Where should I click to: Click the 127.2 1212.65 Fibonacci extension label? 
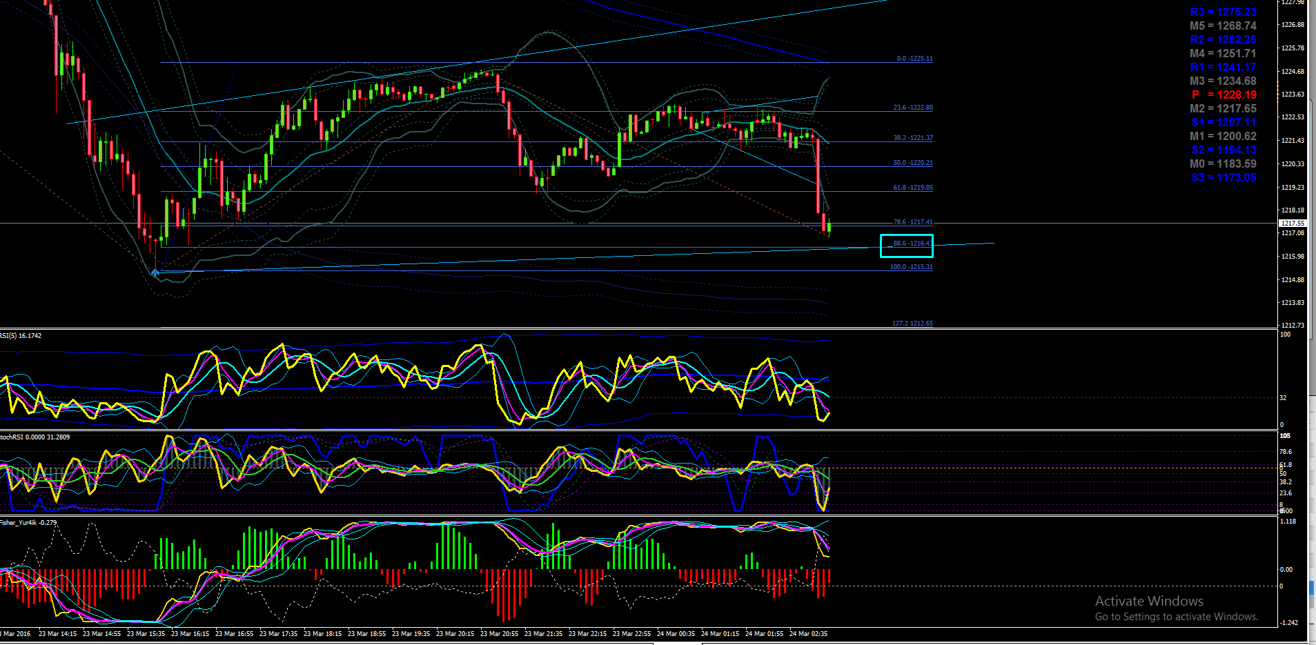click(x=912, y=324)
